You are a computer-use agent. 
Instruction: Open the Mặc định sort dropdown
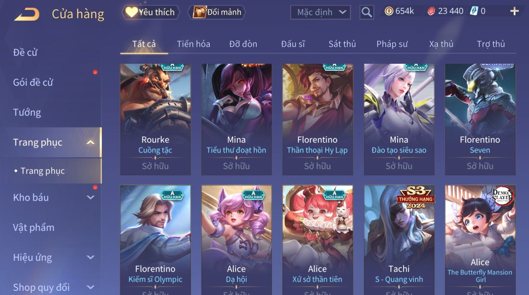point(320,12)
